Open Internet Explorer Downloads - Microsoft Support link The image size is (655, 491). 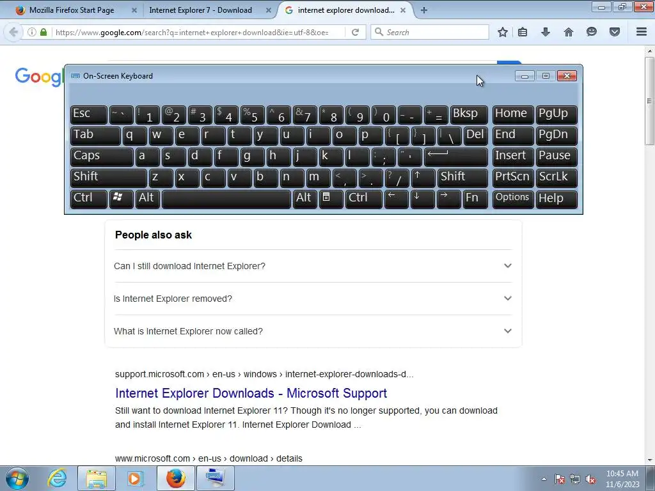coord(251,393)
